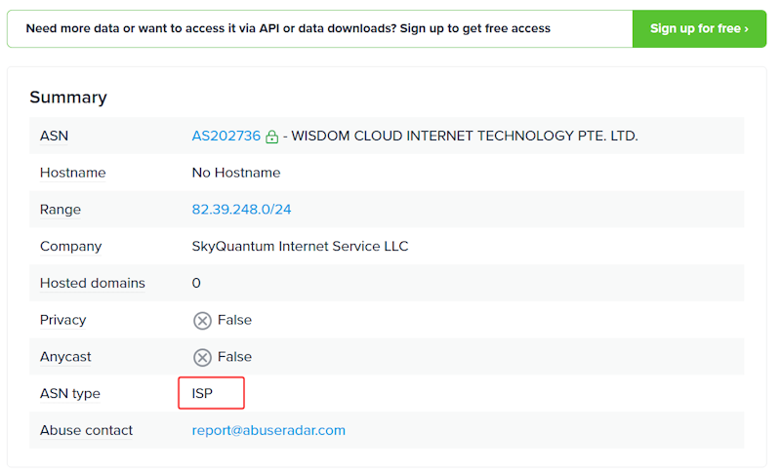The width and height of the screenshot is (781, 473).
Task: Click the Privacy field label
Action: coord(62,320)
